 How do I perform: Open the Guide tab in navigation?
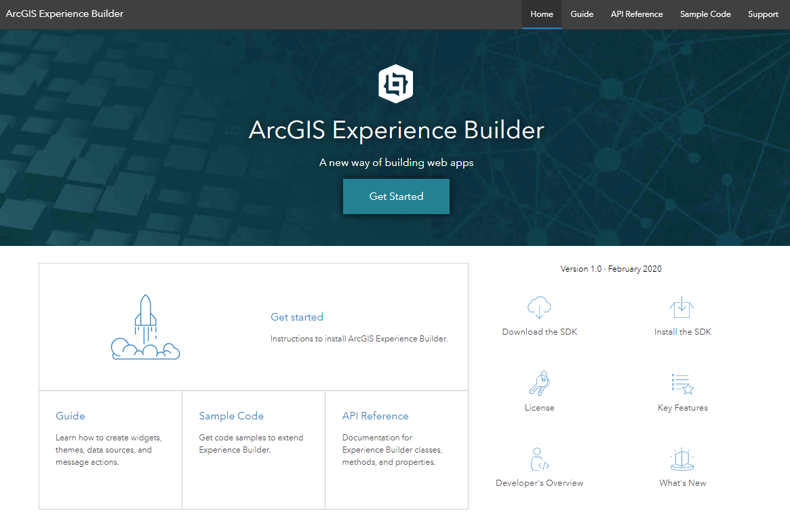click(x=582, y=14)
